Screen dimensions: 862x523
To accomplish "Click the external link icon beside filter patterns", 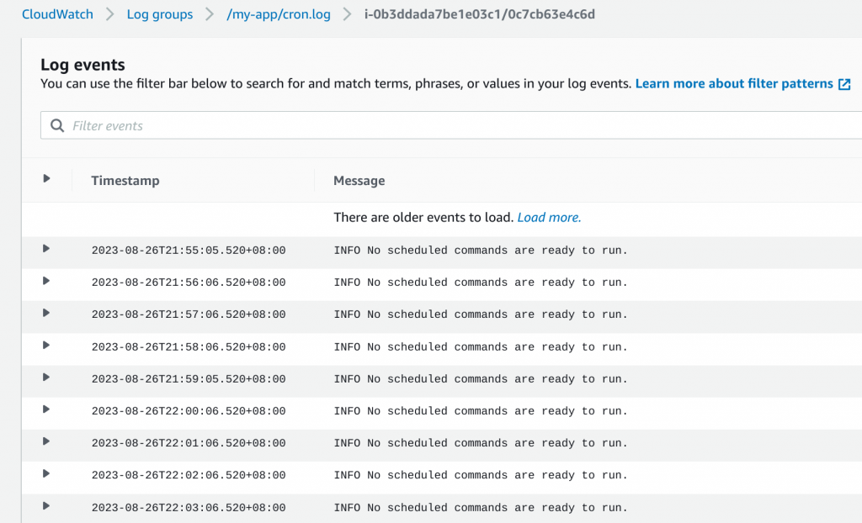I will (x=844, y=84).
